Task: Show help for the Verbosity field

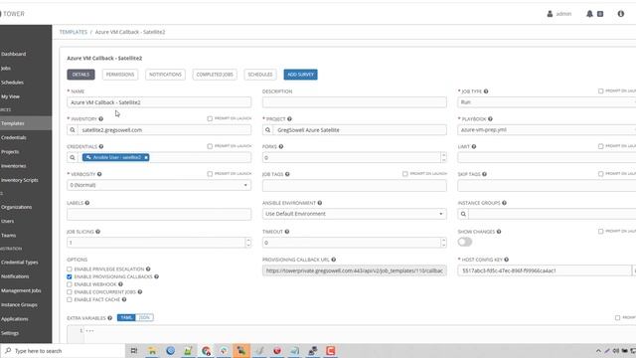Action: pos(99,174)
